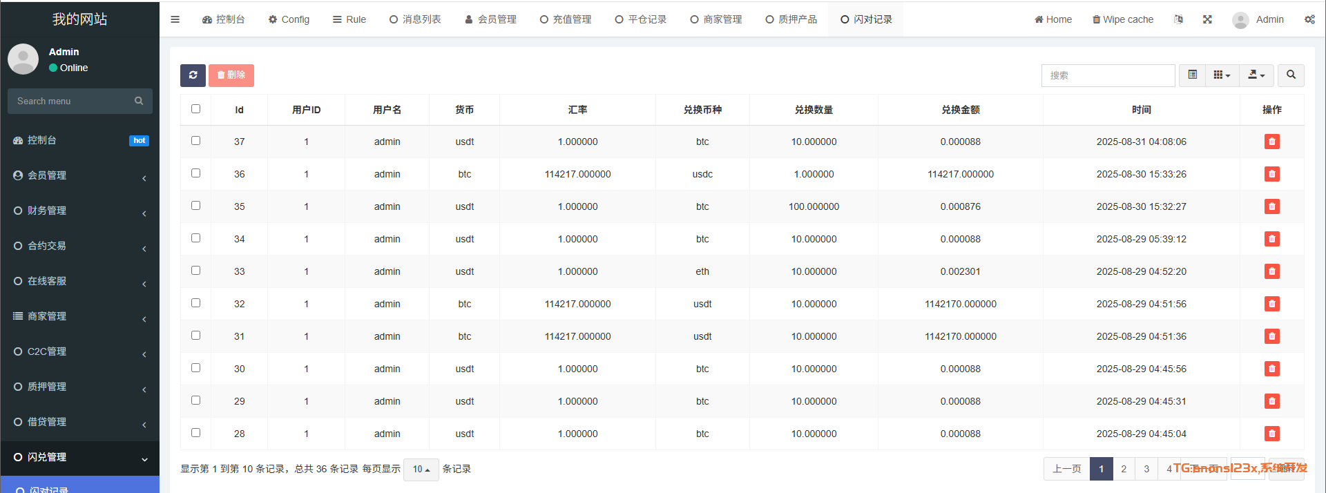The height and width of the screenshot is (493, 1326).
Task: Expand the 会员管理 sidebar menu
Action: click(79, 175)
